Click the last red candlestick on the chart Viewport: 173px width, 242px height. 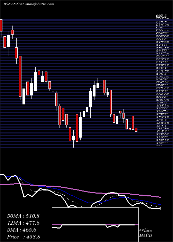click(x=136, y=130)
